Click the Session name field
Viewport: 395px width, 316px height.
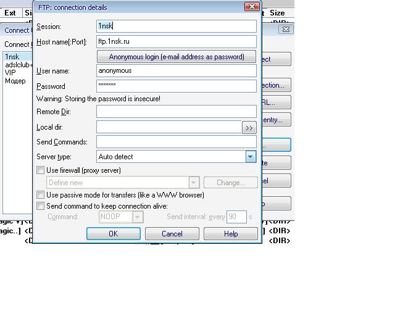click(x=177, y=26)
